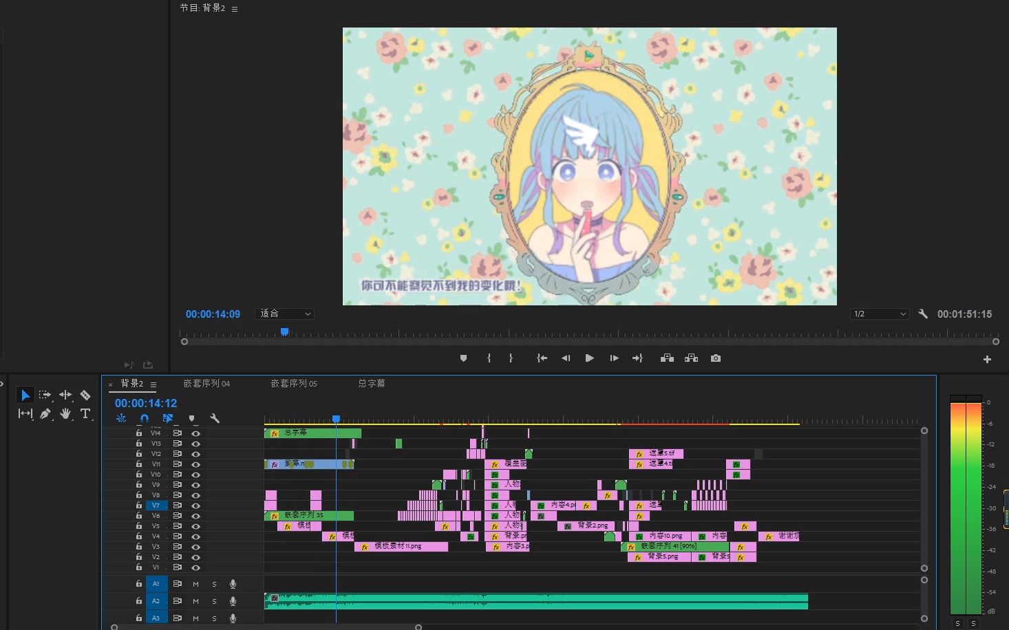Open the 节目: 背景2 panel menu
The height and width of the screenshot is (630, 1009).
click(235, 9)
